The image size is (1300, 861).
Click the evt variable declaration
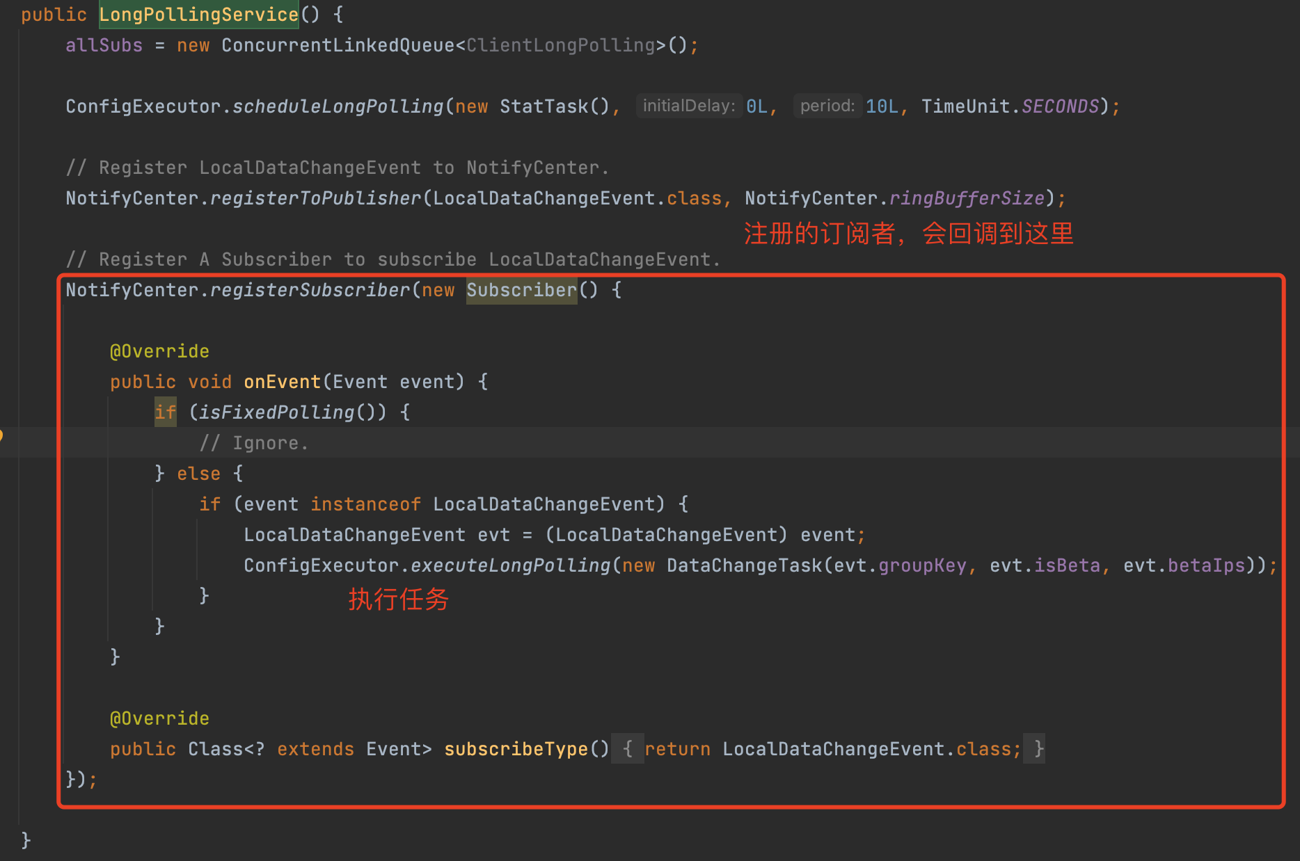(493, 535)
